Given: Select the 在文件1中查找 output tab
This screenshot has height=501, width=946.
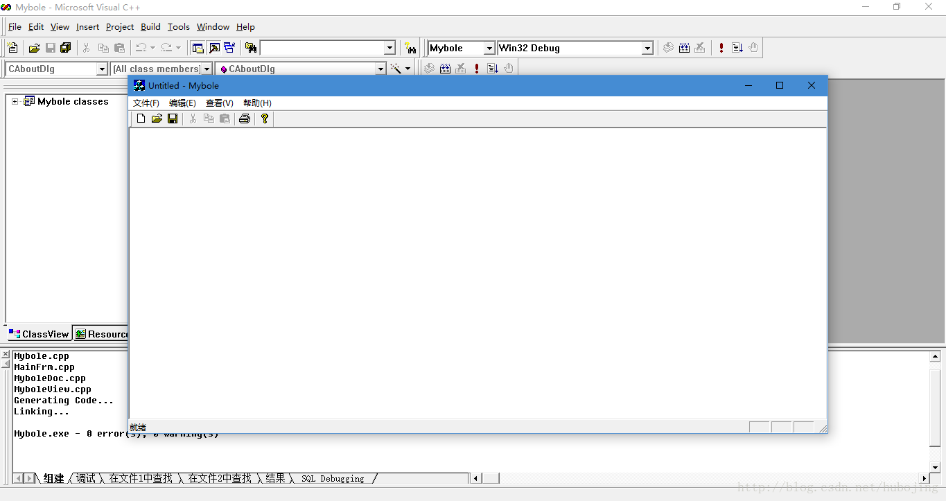Looking at the screenshot, I should pos(141,478).
